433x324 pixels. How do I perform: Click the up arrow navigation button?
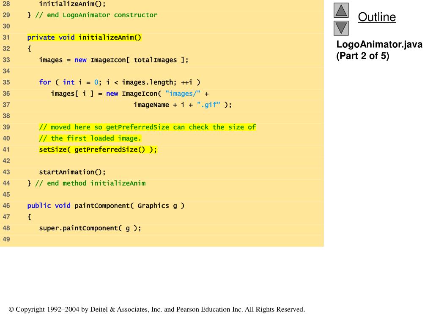341,11
